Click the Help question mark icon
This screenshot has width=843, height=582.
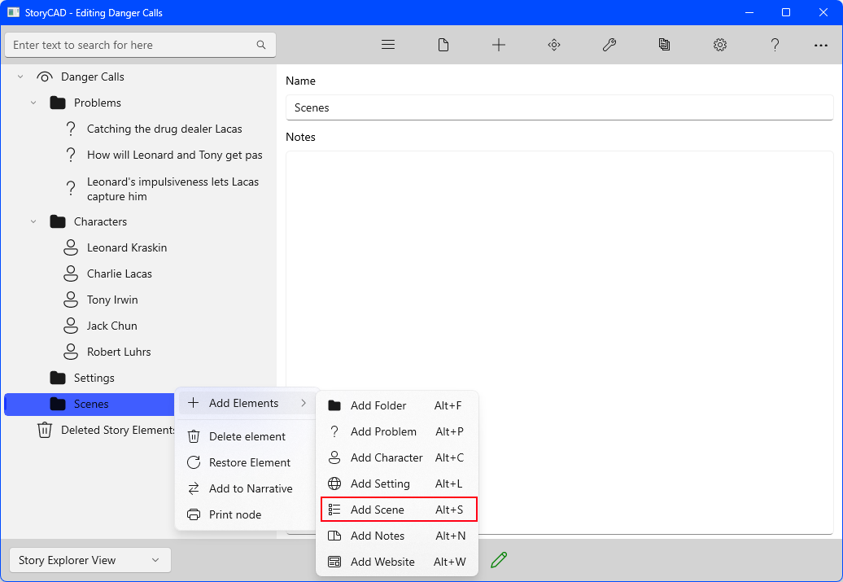[x=775, y=45]
